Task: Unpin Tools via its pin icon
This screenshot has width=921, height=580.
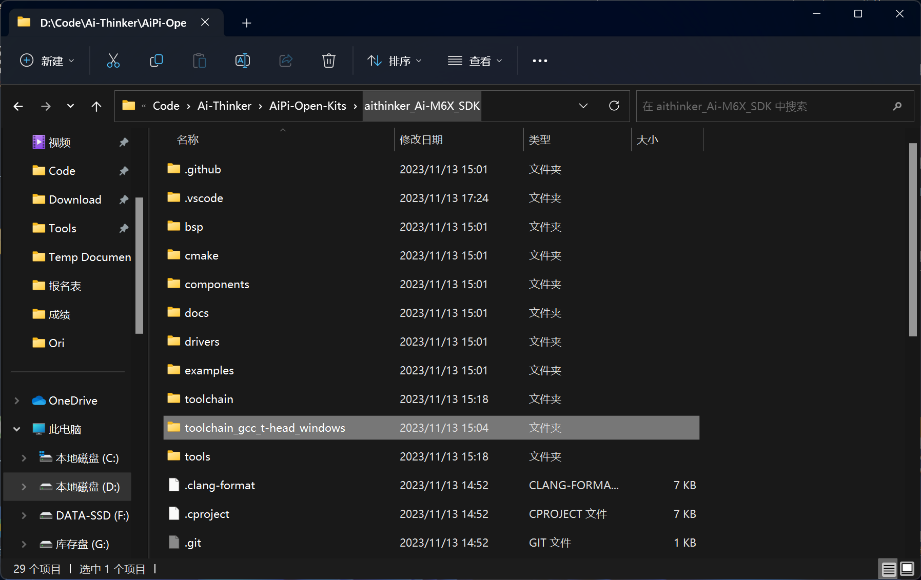Action: click(x=124, y=228)
